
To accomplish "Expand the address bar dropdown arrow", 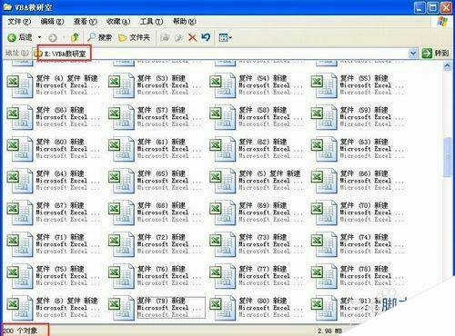I will point(412,54).
